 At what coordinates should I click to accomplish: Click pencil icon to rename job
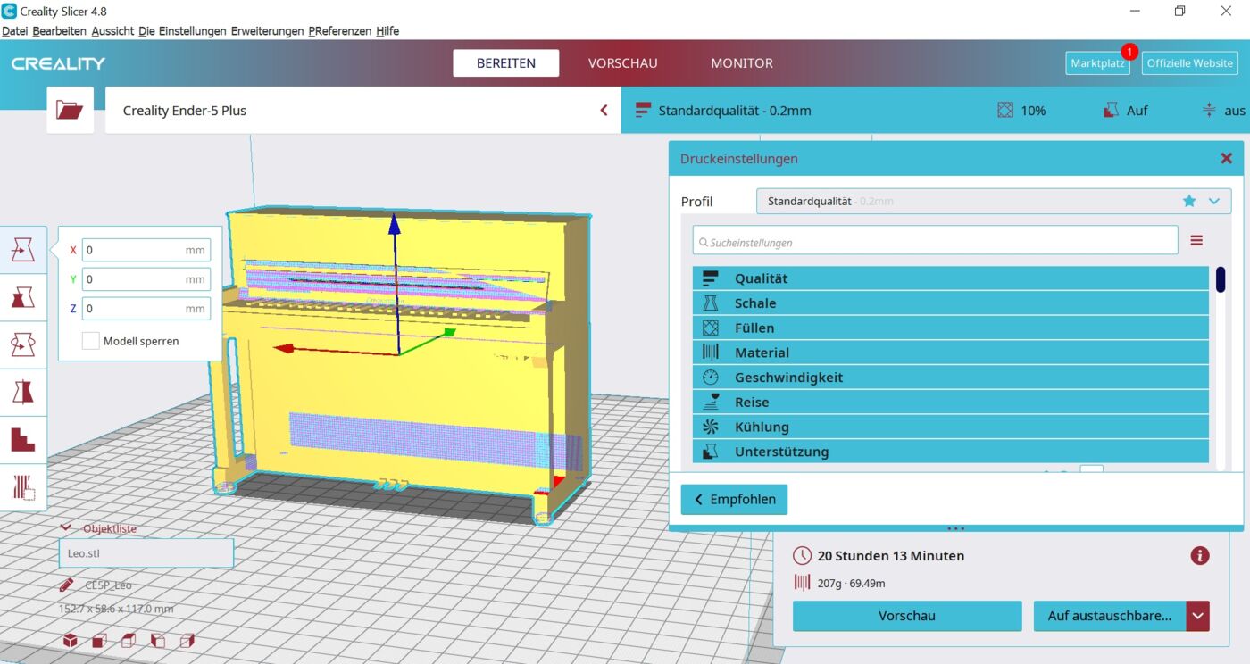67,585
